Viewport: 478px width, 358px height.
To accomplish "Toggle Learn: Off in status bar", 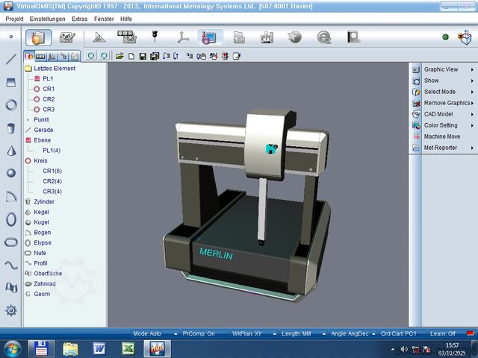I will point(443,333).
